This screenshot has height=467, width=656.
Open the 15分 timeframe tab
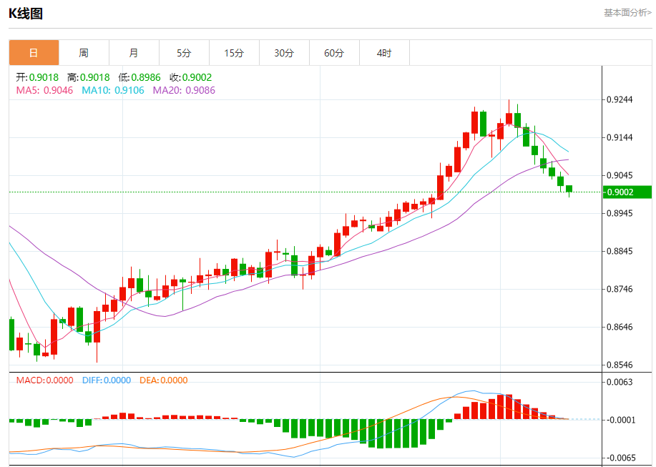(235, 53)
